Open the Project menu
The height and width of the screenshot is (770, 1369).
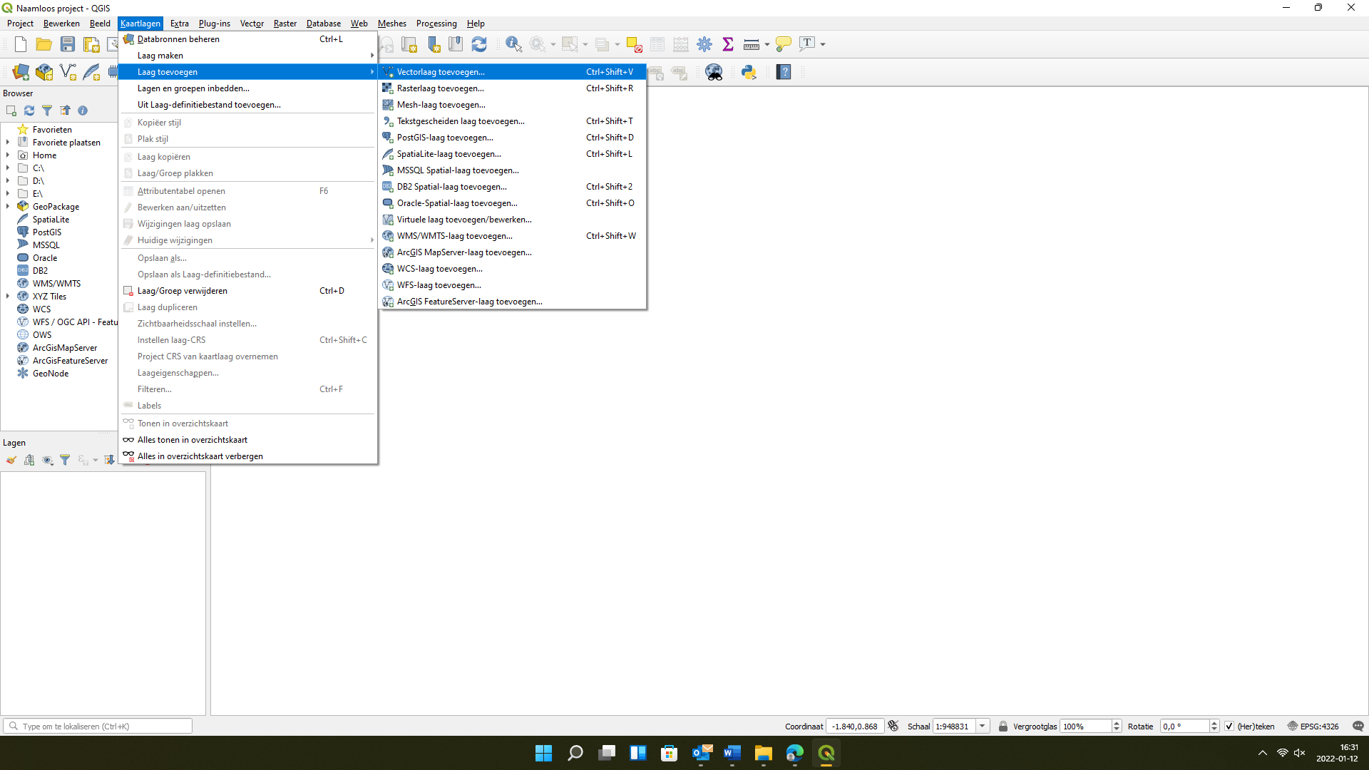(x=20, y=24)
